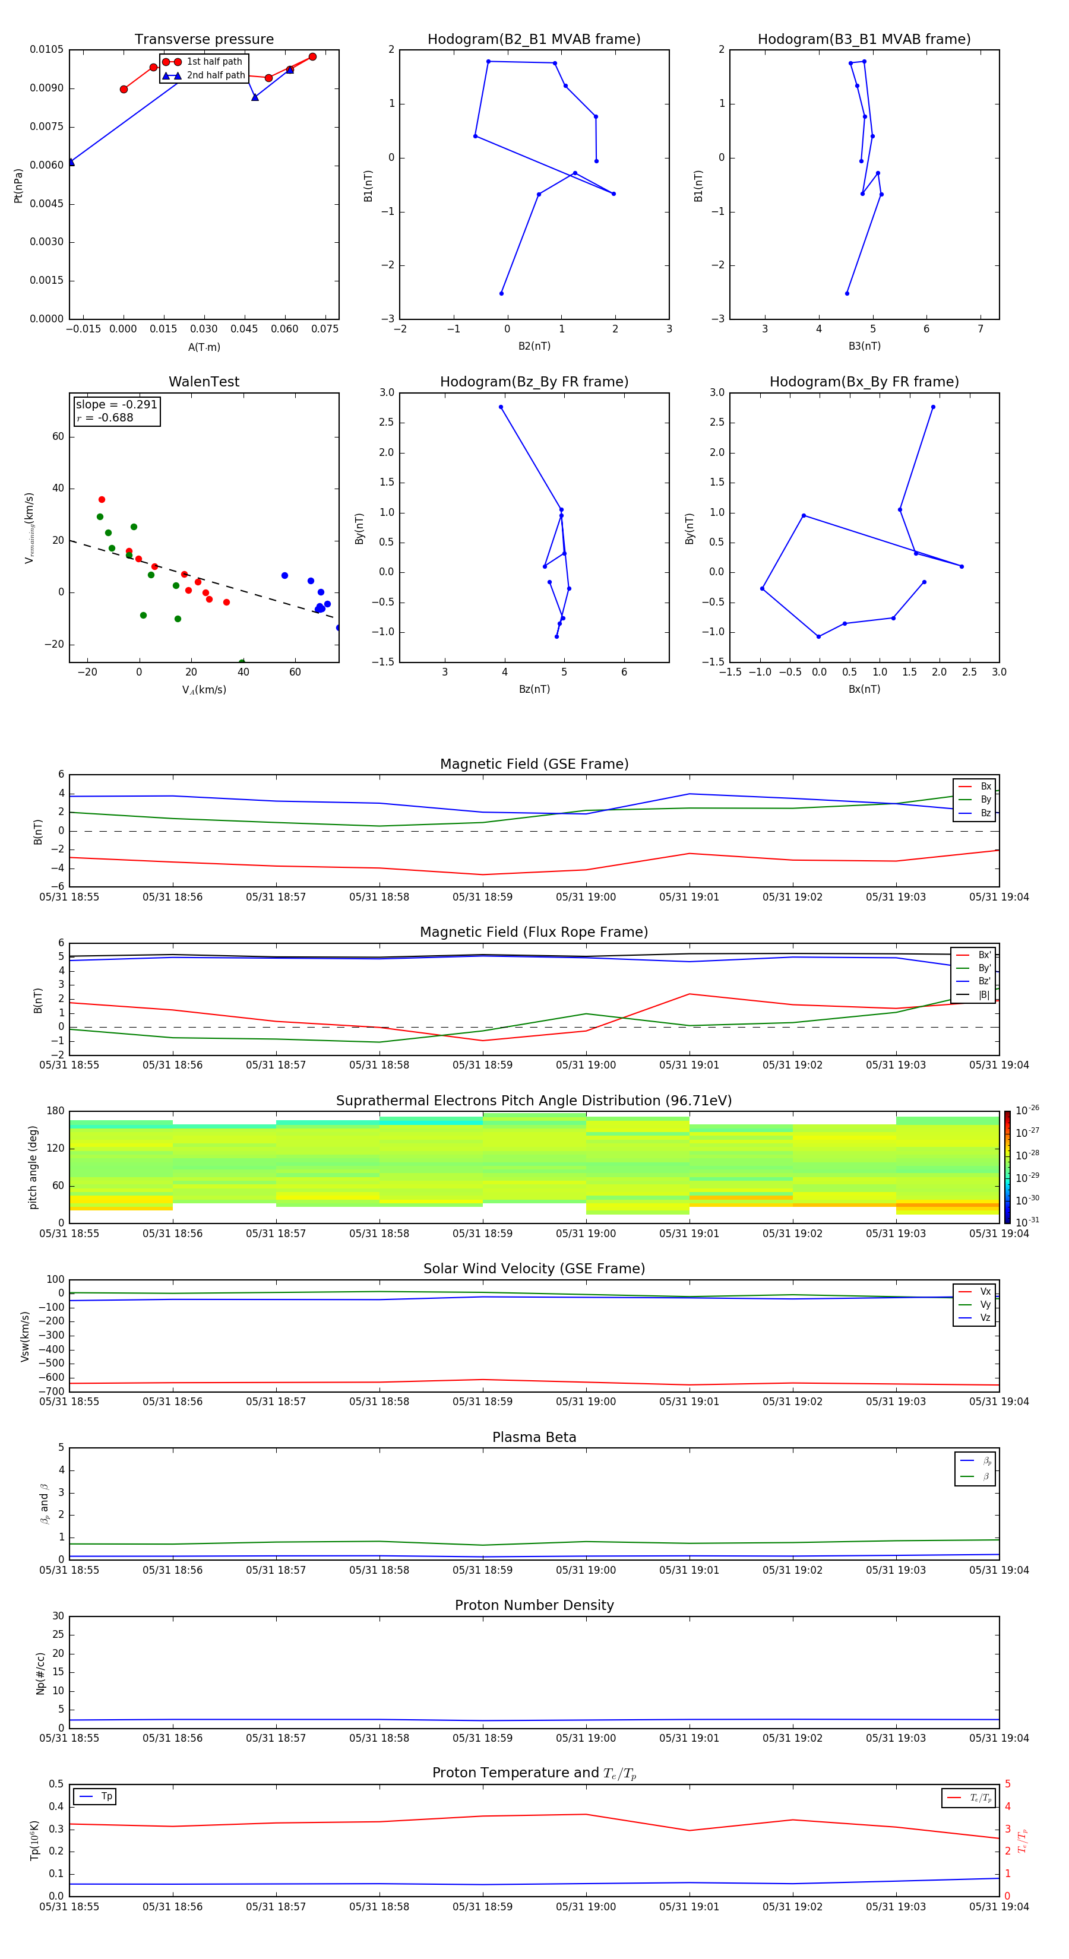Click the 'V_A(km/s)' x-axis label on WalenTest
The height and width of the screenshot is (1959, 1069).
204,690
